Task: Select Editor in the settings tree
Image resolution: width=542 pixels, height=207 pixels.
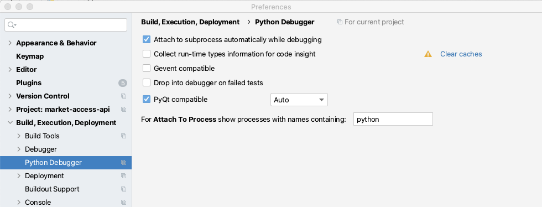Action: [27, 70]
